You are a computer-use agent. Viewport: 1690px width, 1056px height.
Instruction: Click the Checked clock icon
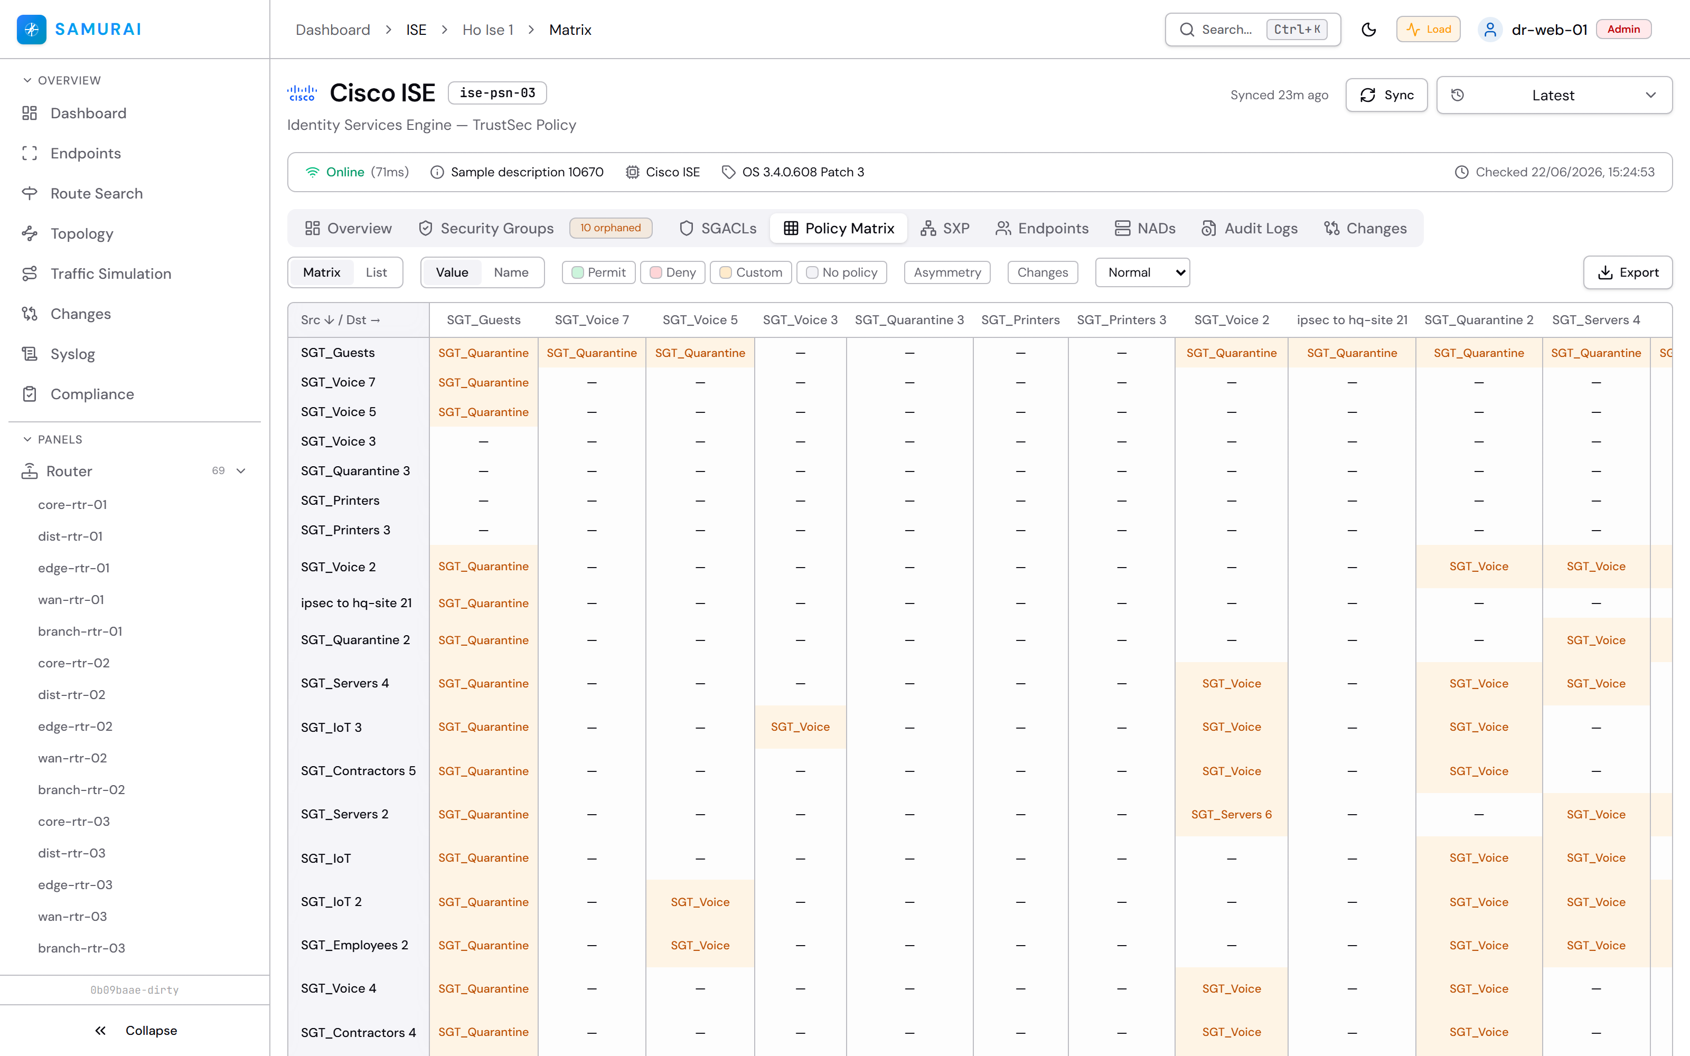click(x=1462, y=172)
